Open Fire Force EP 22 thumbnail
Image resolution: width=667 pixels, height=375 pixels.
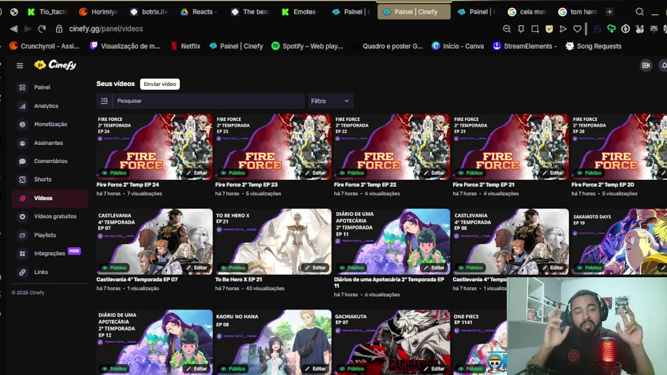pos(392,146)
